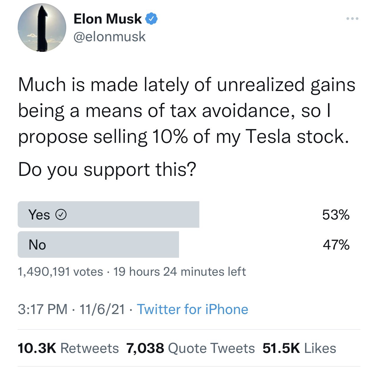This screenshot has height=370, width=371.
Task: Show the 51.5K Likes list
Action: (299, 348)
